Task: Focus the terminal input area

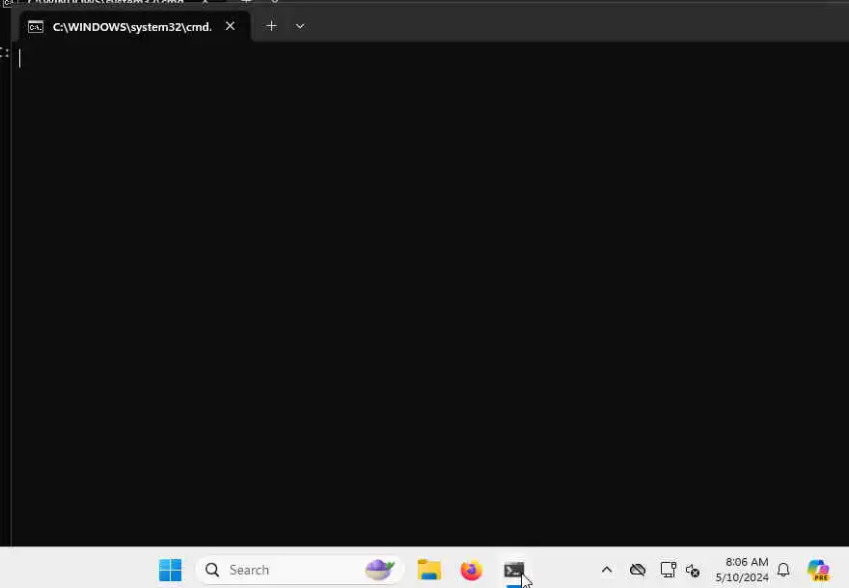Action: (430, 294)
